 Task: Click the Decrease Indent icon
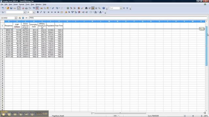(x=83, y=12)
